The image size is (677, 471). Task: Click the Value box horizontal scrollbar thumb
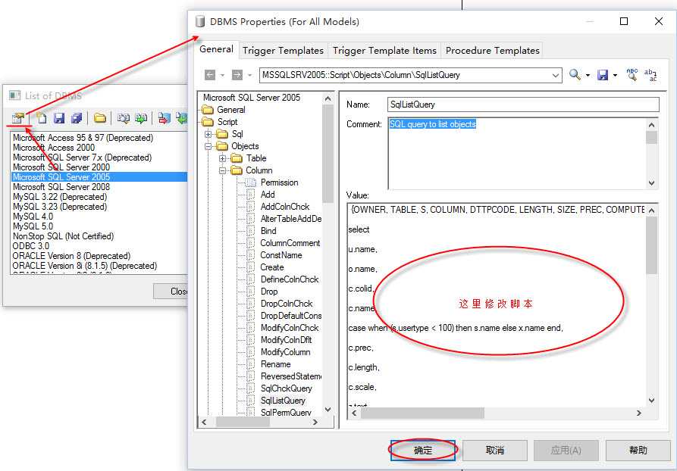tap(423, 413)
